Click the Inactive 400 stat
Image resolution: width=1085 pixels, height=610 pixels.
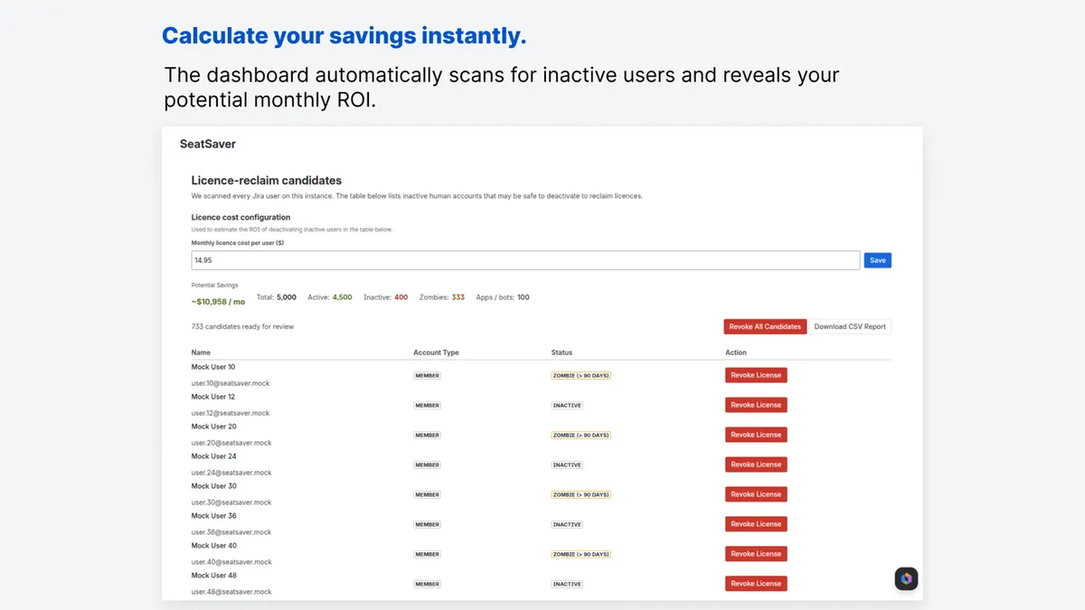click(x=386, y=297)
